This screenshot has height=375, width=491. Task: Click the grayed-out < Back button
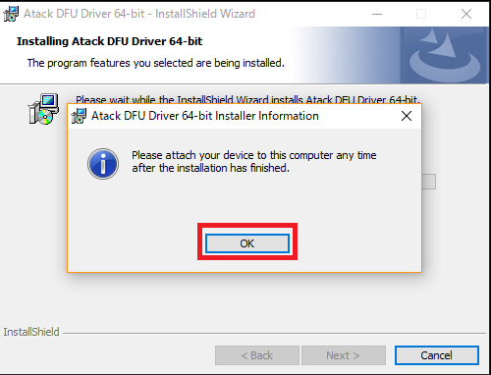point(257,355)
